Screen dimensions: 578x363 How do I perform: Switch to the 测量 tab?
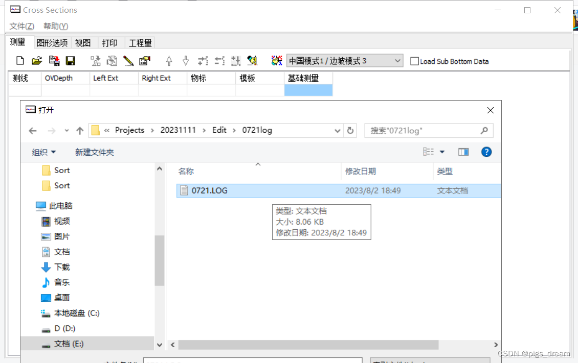17,42
